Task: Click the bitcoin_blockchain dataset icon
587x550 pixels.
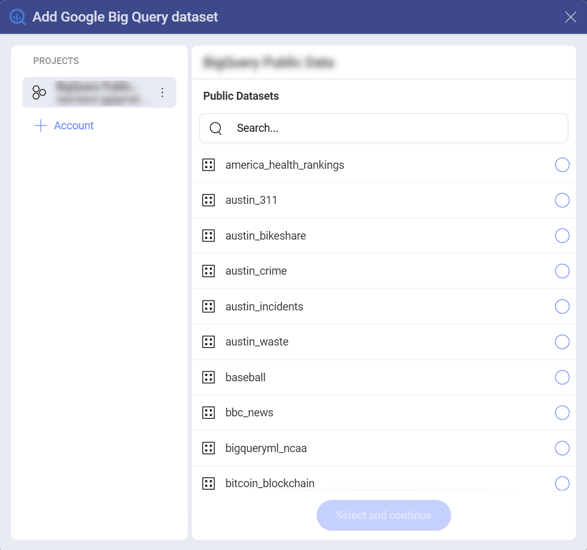Action: [x=209, y=483]
